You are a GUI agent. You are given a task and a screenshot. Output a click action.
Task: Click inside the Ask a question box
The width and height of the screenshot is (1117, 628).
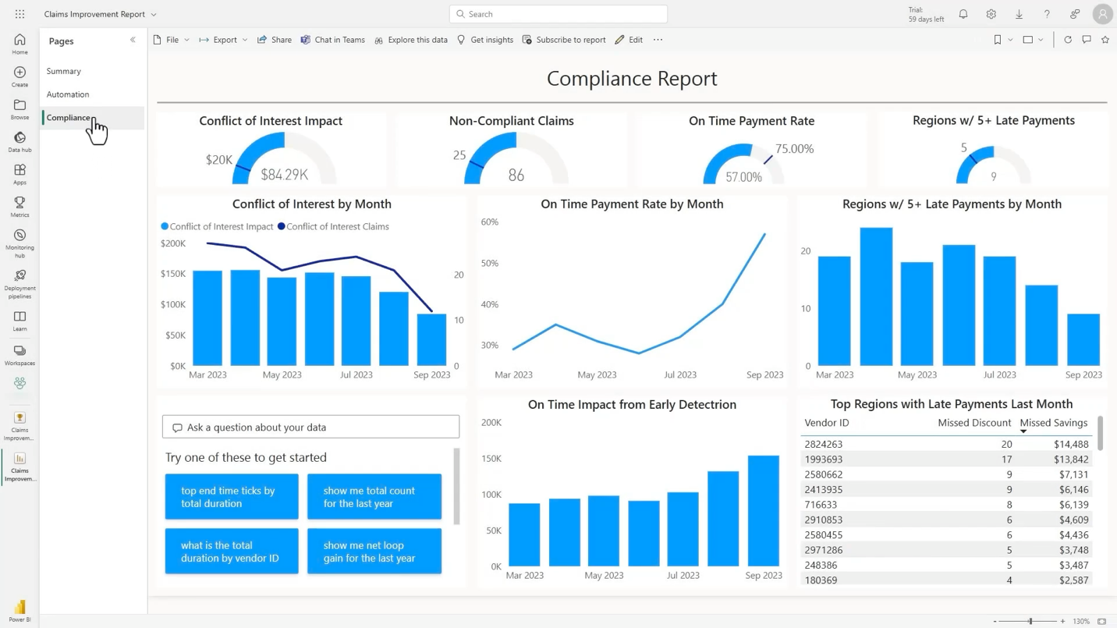[310, 426]
